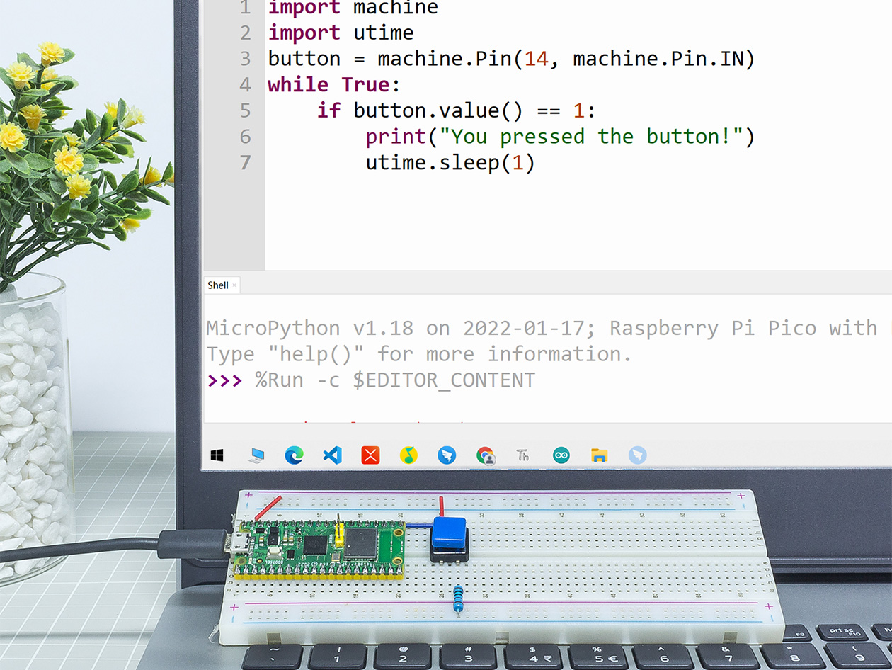This screenshot has height=670, width=892.
Task: Open Visual Studio Code from the taskbar
Action: click(332, 455)
